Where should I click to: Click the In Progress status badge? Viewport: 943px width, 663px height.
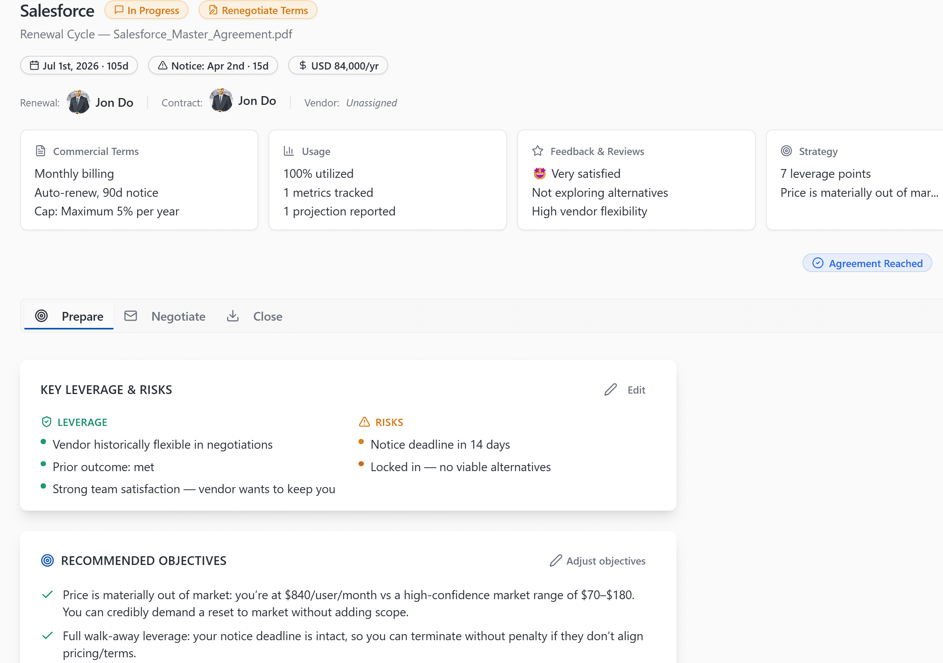(146, 10)
